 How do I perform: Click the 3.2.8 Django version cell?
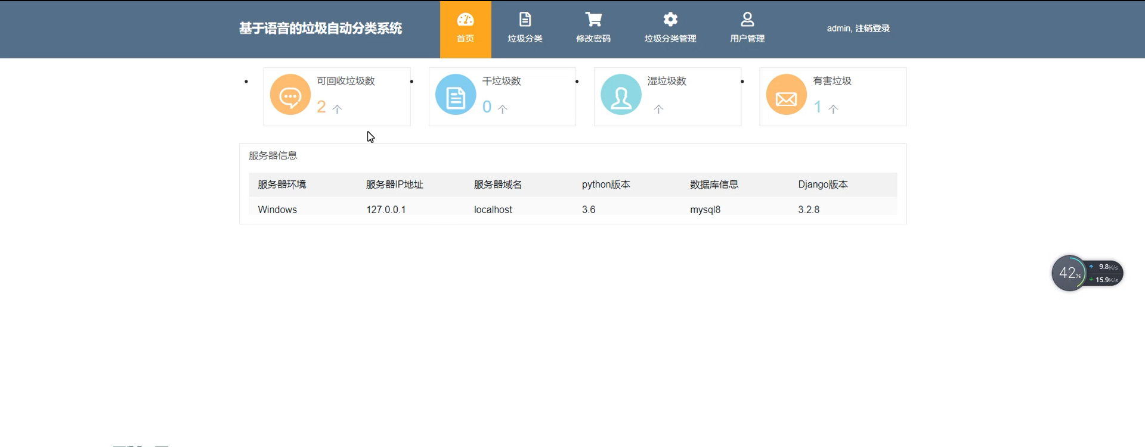(809, 210)
